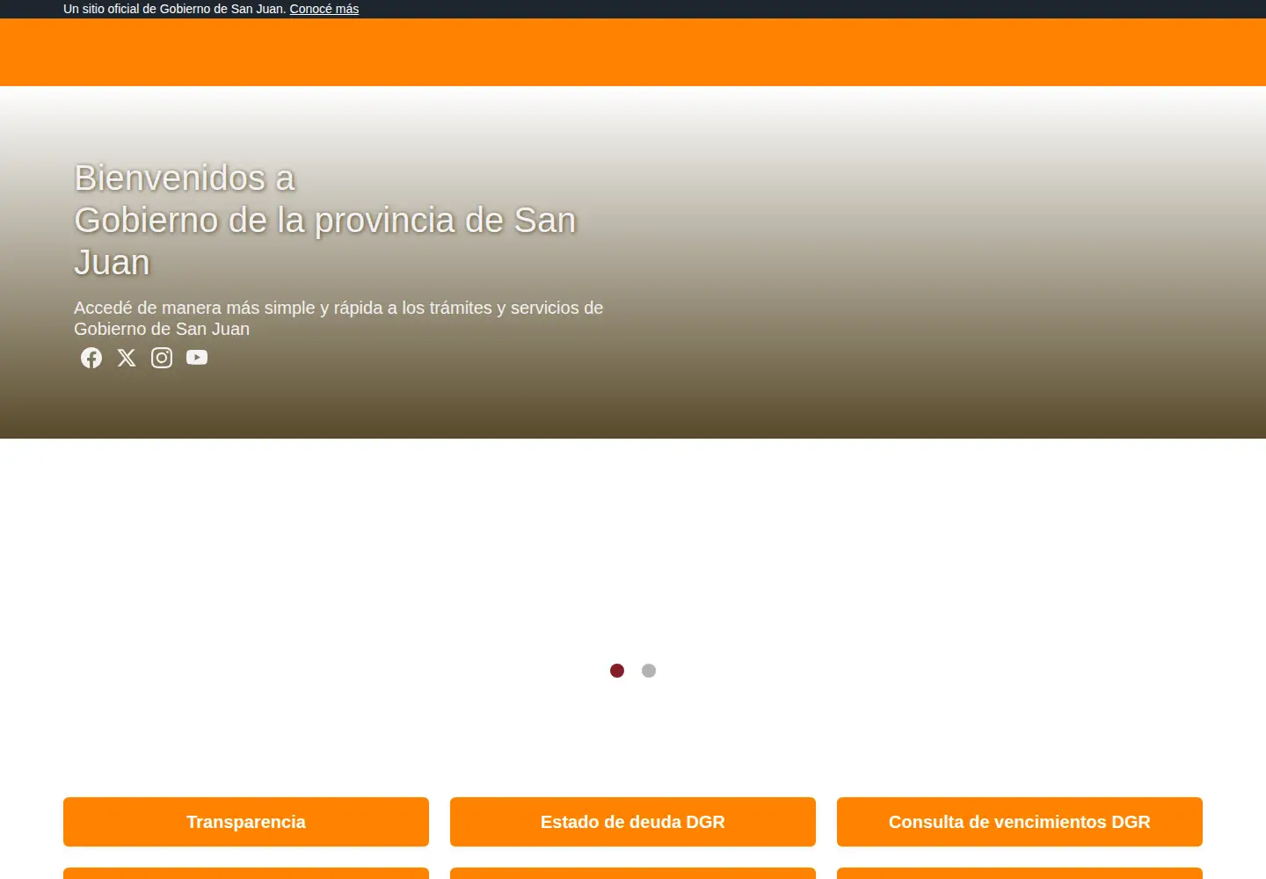Click the 'Accedé de manera más simple' paragraph
The width and height of the screenshot is (1266, 879).
coord(338,318)
